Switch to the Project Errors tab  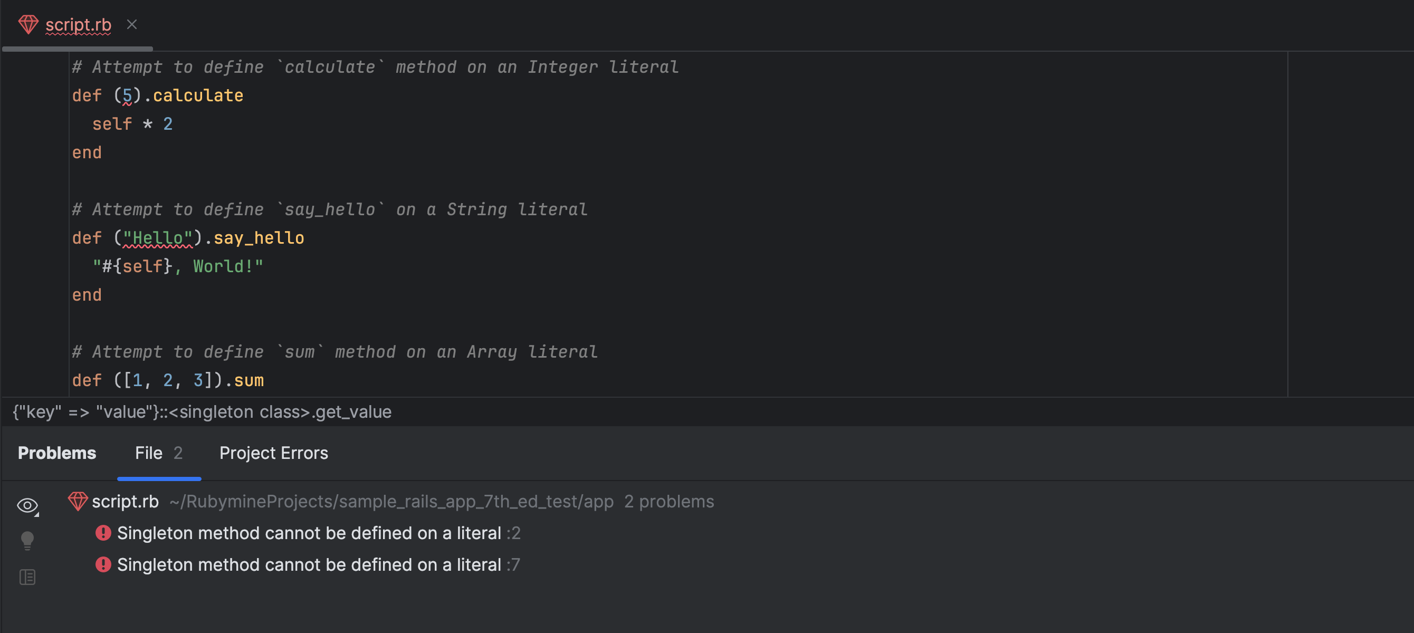point(273,453)
